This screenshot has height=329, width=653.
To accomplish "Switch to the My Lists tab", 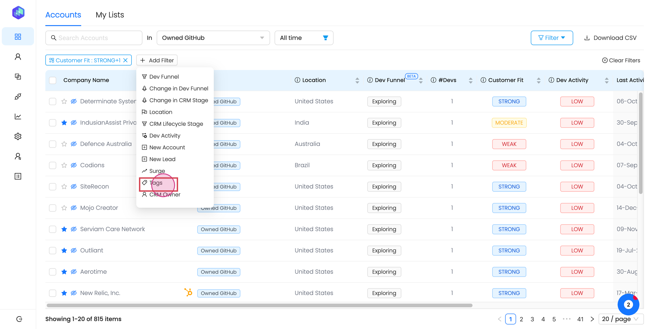I will tap(110, 15).
